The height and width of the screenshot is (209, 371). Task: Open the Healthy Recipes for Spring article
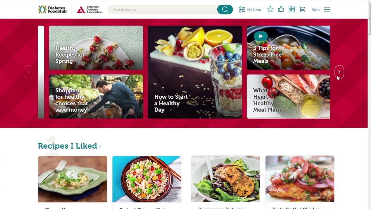pos(96,48)
